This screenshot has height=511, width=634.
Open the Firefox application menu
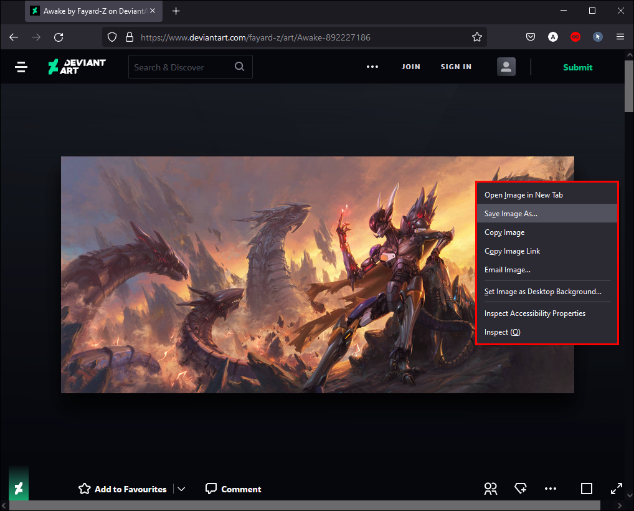pos(620,37)
